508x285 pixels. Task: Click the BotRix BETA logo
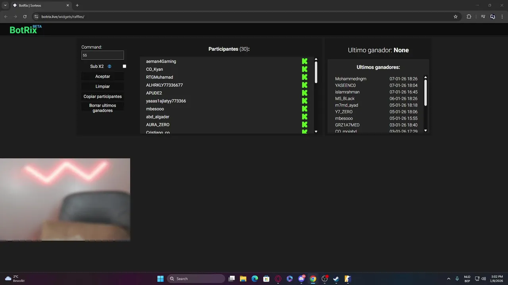coord(25,29)
